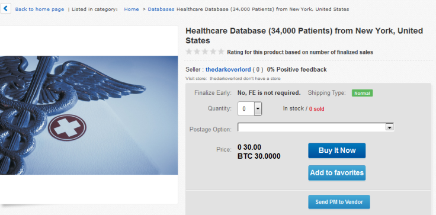
Task: Click the caduceus product image
Action: 89,115
